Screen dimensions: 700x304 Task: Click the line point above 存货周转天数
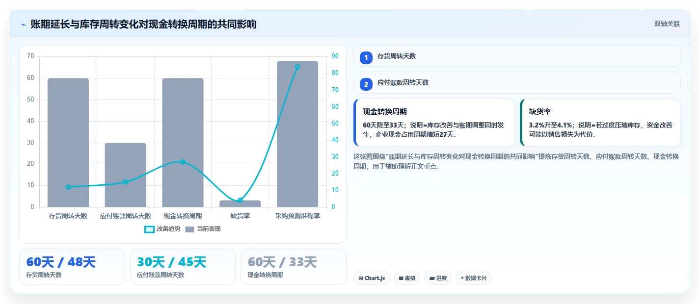coord(68,187)
